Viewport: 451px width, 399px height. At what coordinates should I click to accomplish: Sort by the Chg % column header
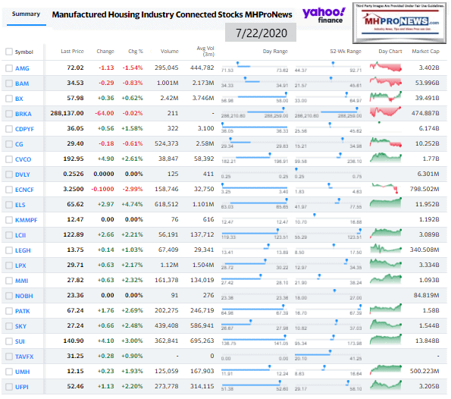coord(136,52)
